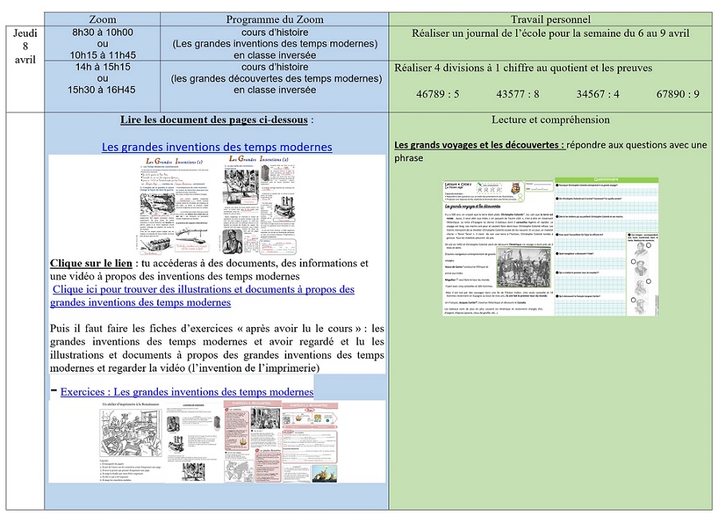Viewport: 718px width, 516px height.
Task: Click the 'Zoom' column header
Action: tap(103, 19)
